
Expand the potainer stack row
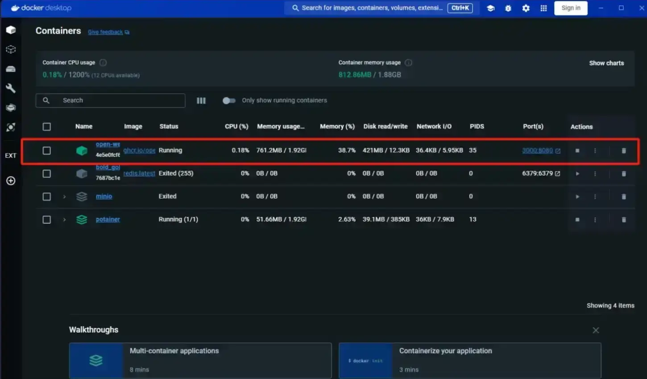tap(64, 219)
